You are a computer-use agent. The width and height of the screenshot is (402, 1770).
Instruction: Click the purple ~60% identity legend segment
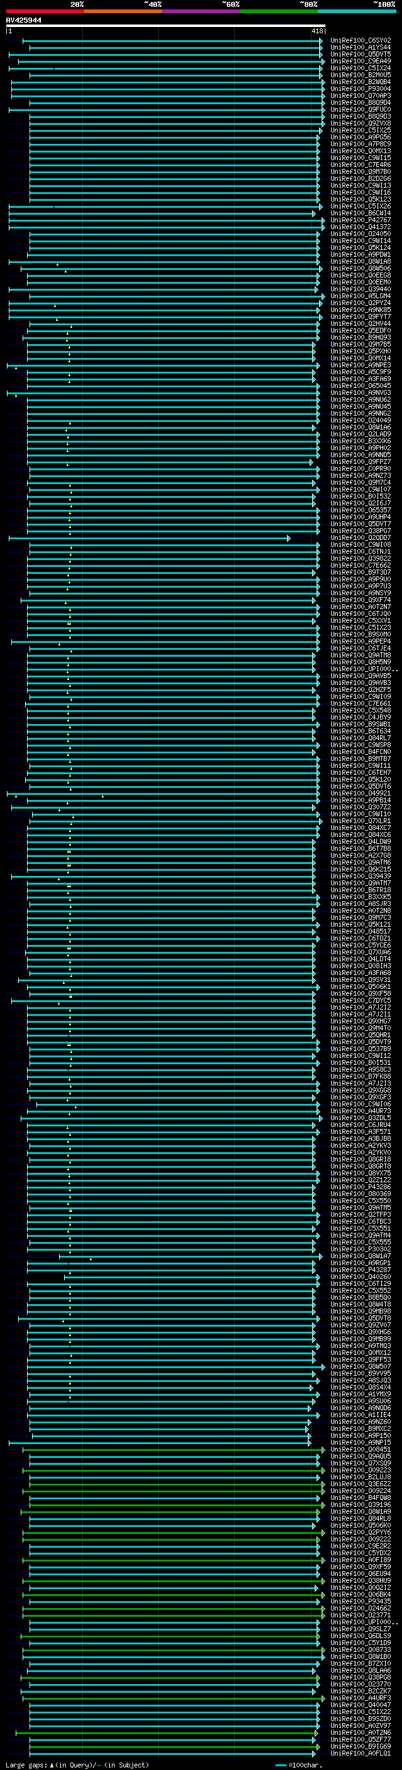(202, 11)
